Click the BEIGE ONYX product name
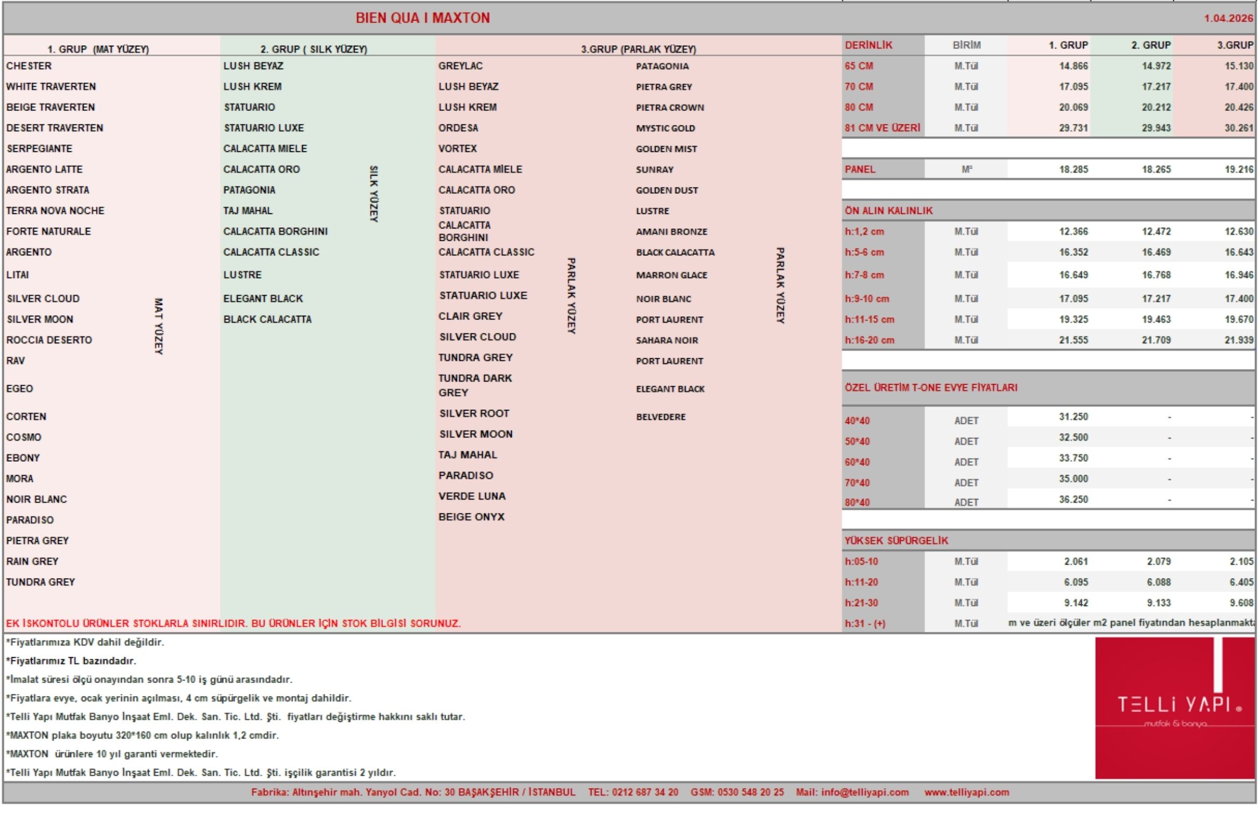Image resolution: width=1260 pixels, height=835 pixels. pyautogui.click(x=471, y=517)
